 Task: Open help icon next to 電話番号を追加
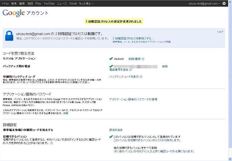(x=130, y=69)
